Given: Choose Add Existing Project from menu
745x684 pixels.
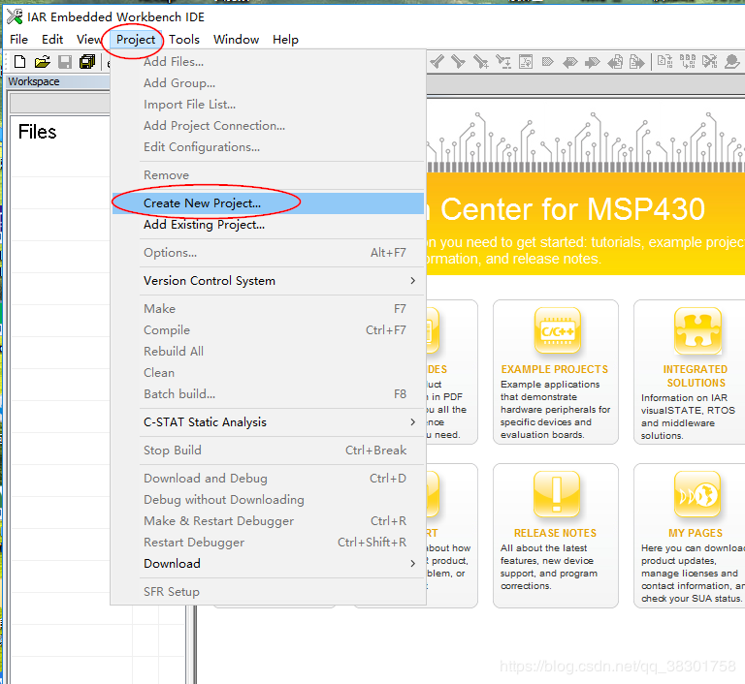Looking at the screenshot, I should coord(204,225).
